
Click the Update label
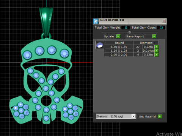(109, 36)
